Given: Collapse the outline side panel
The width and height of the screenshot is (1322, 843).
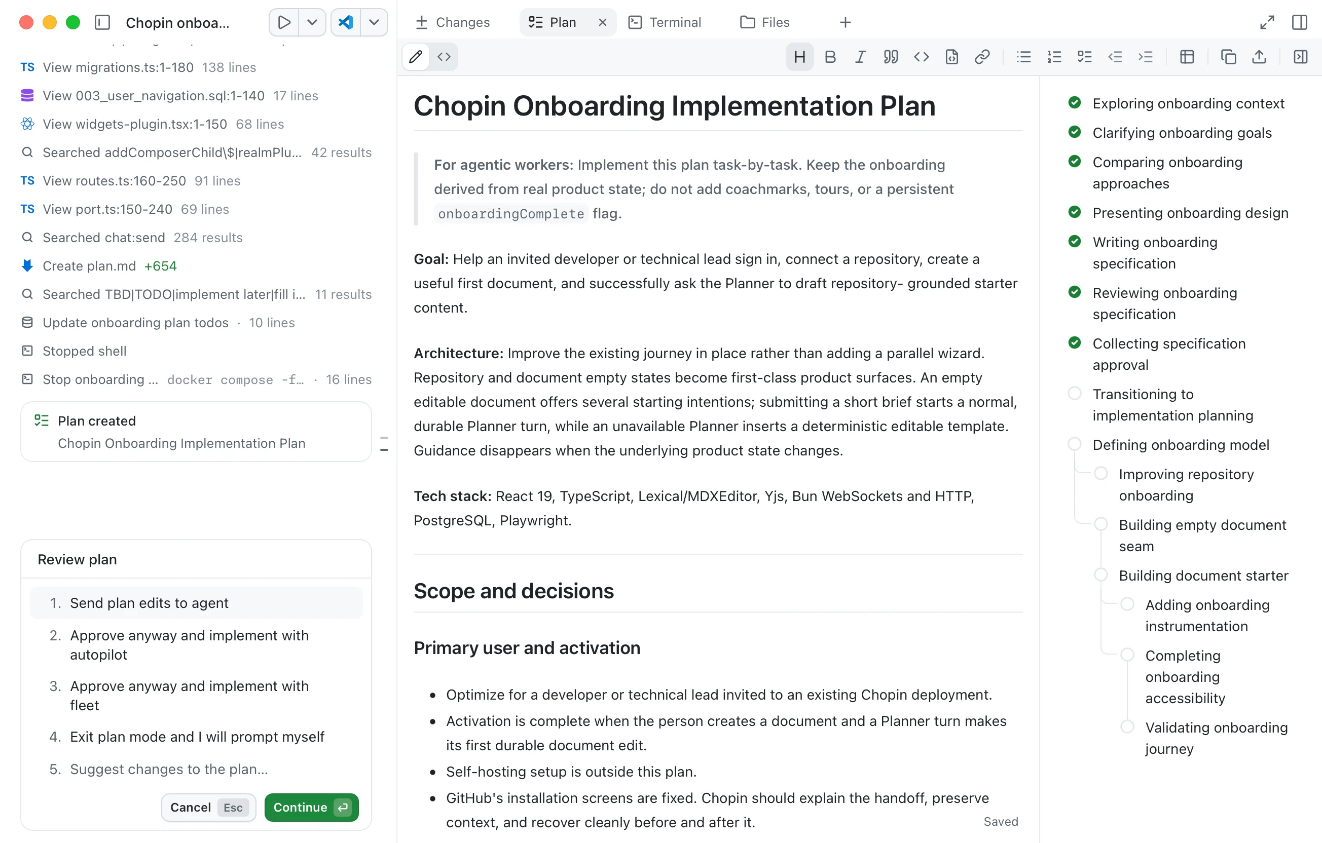Looking at the screenshot, I should pos(1301,57).
